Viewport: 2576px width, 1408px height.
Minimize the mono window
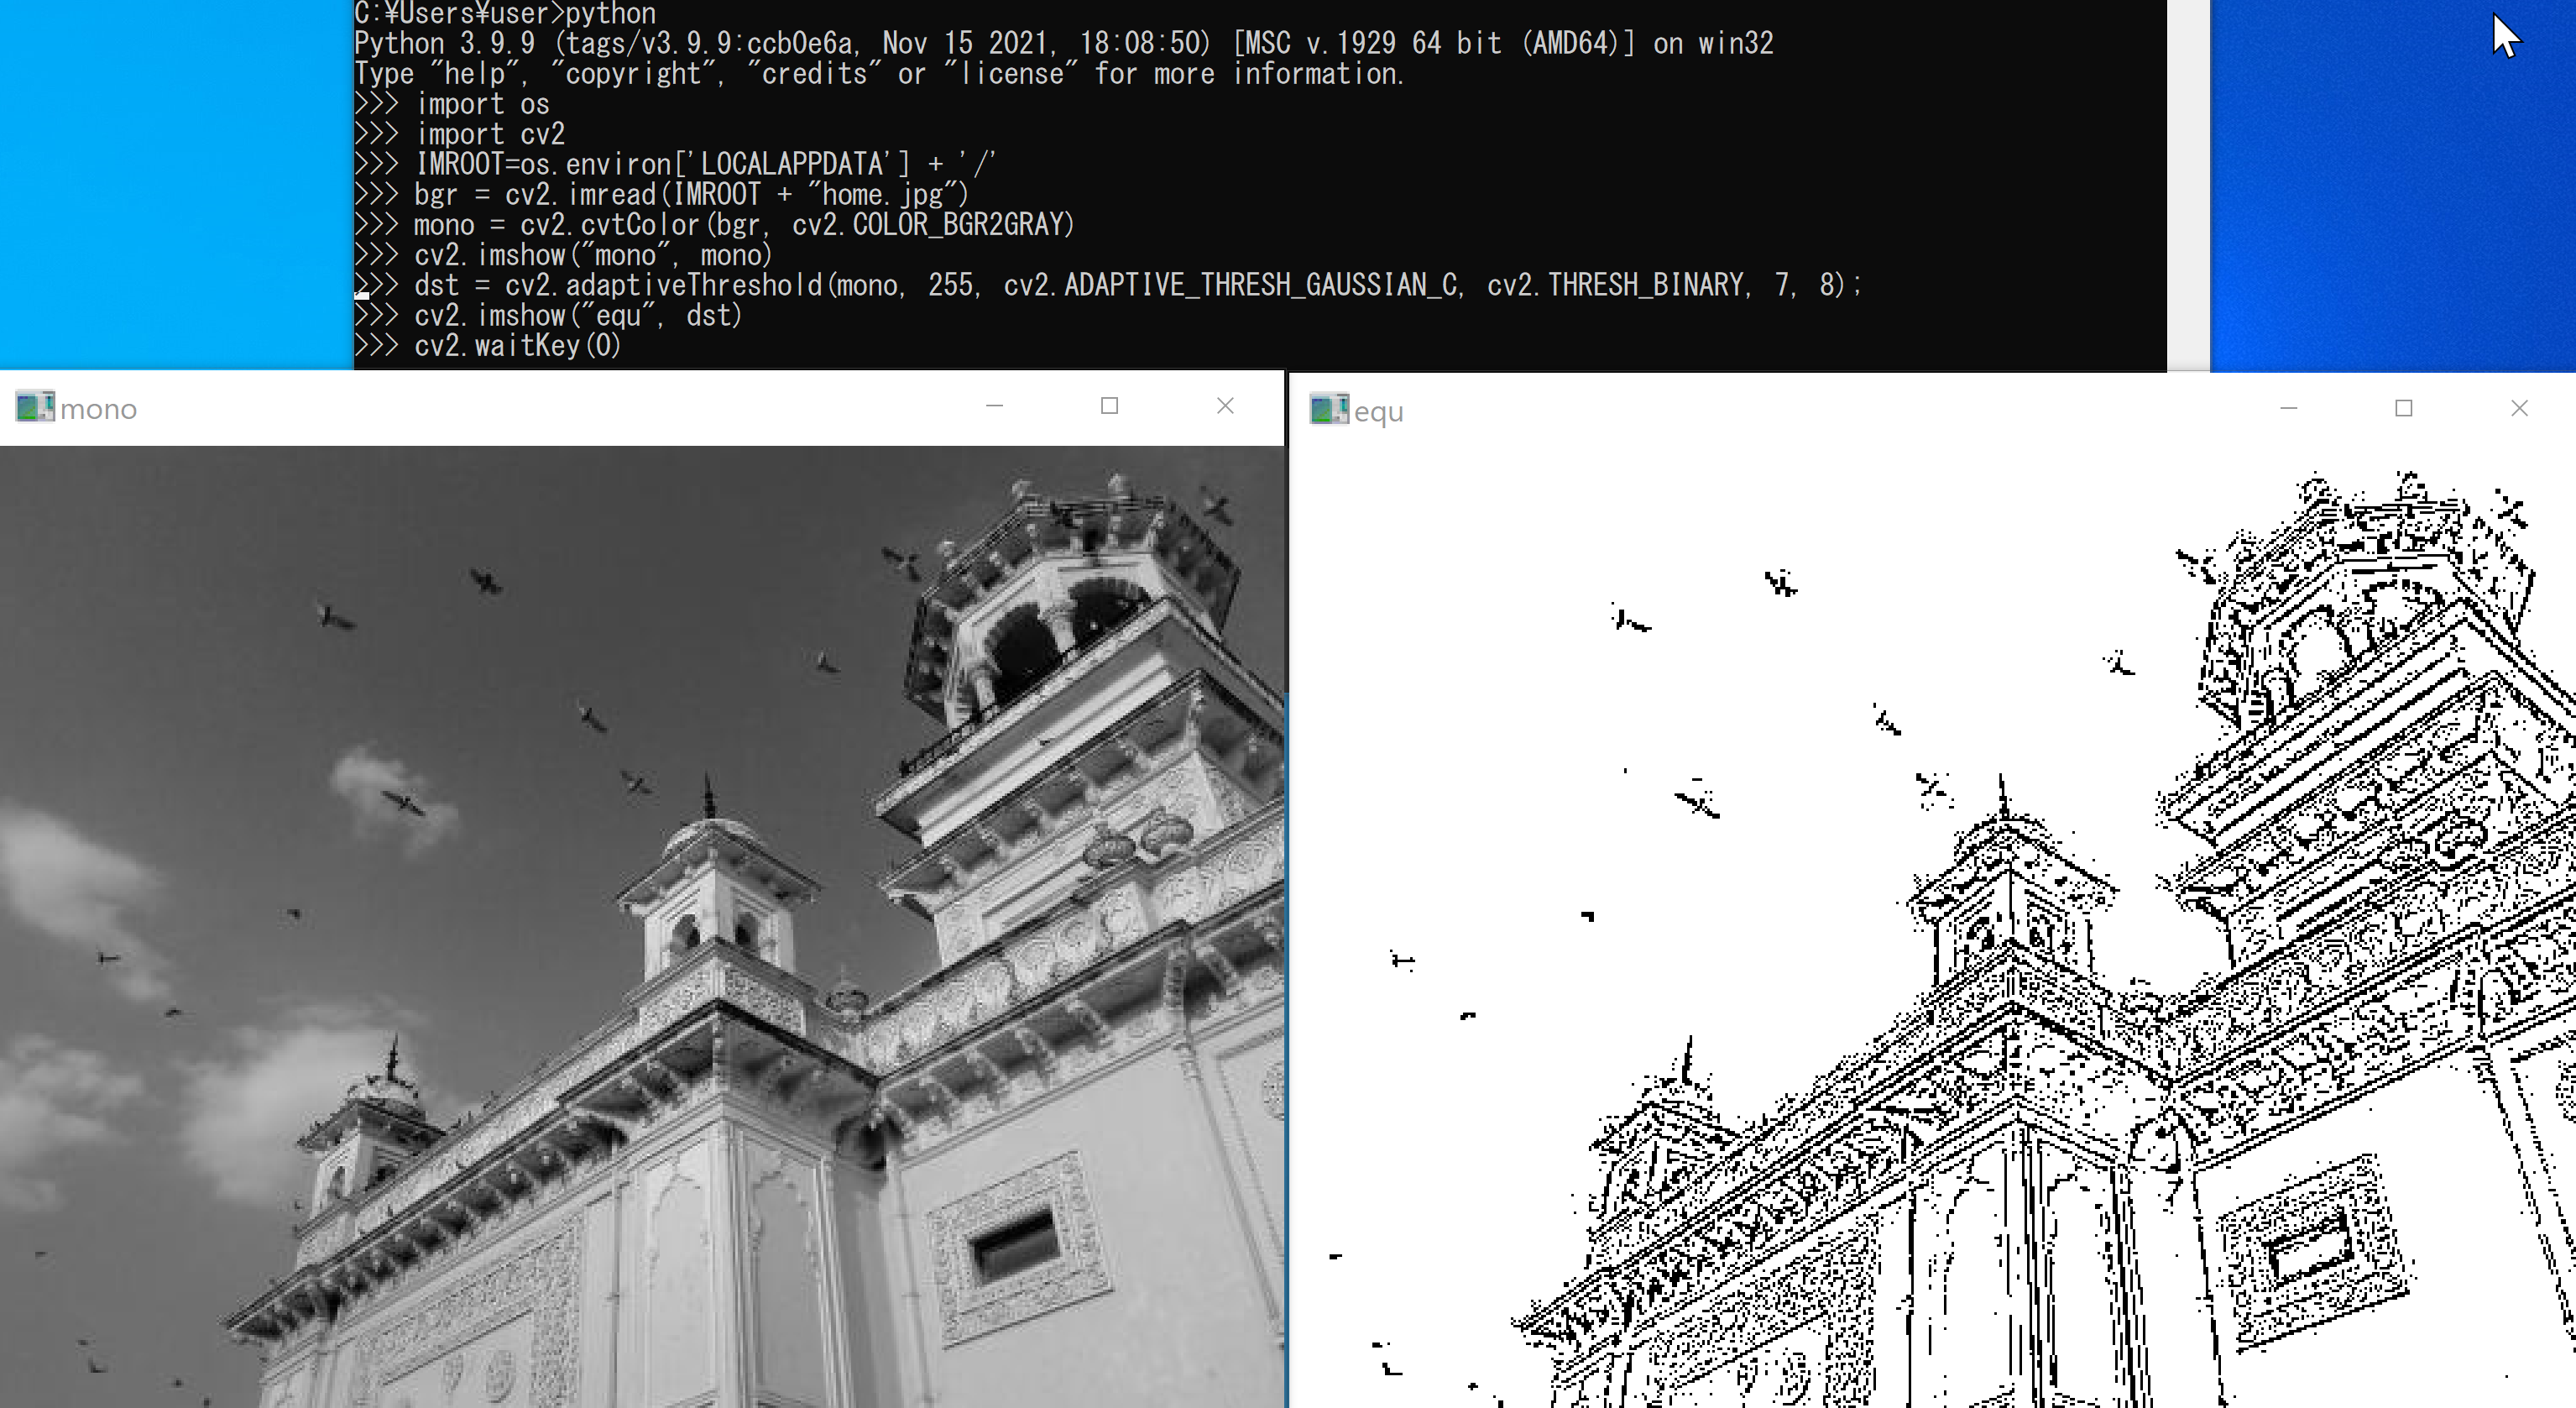994,406
